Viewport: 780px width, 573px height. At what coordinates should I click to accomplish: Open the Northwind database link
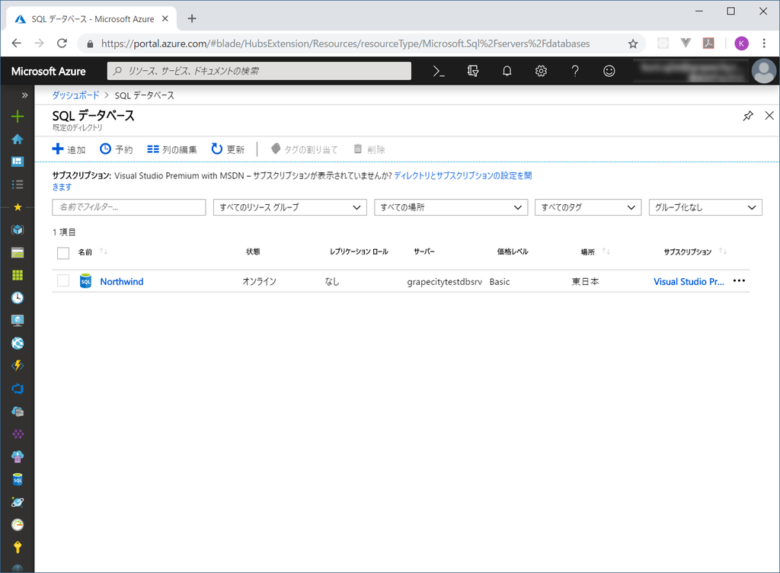click(x=122, y=281)
